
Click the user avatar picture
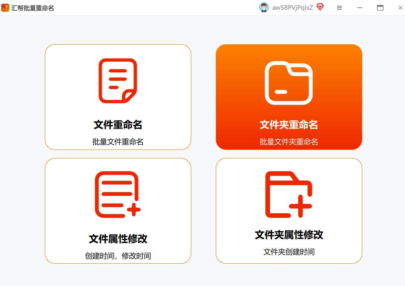point(264,7)
